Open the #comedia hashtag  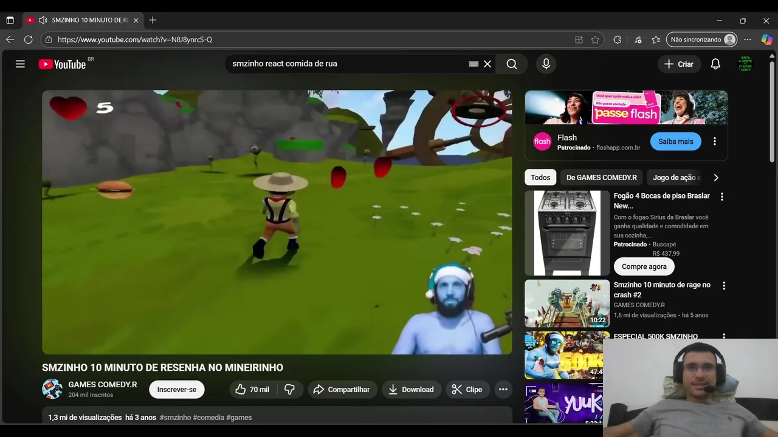pos(208,418)
